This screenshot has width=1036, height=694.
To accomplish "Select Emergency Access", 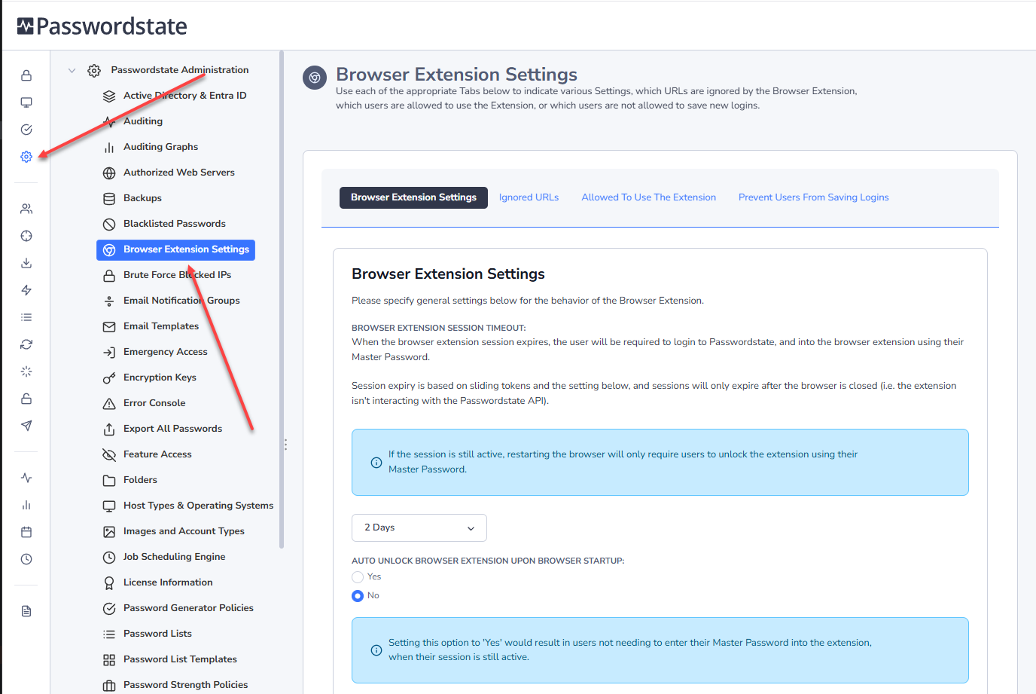I will (166, 352).
